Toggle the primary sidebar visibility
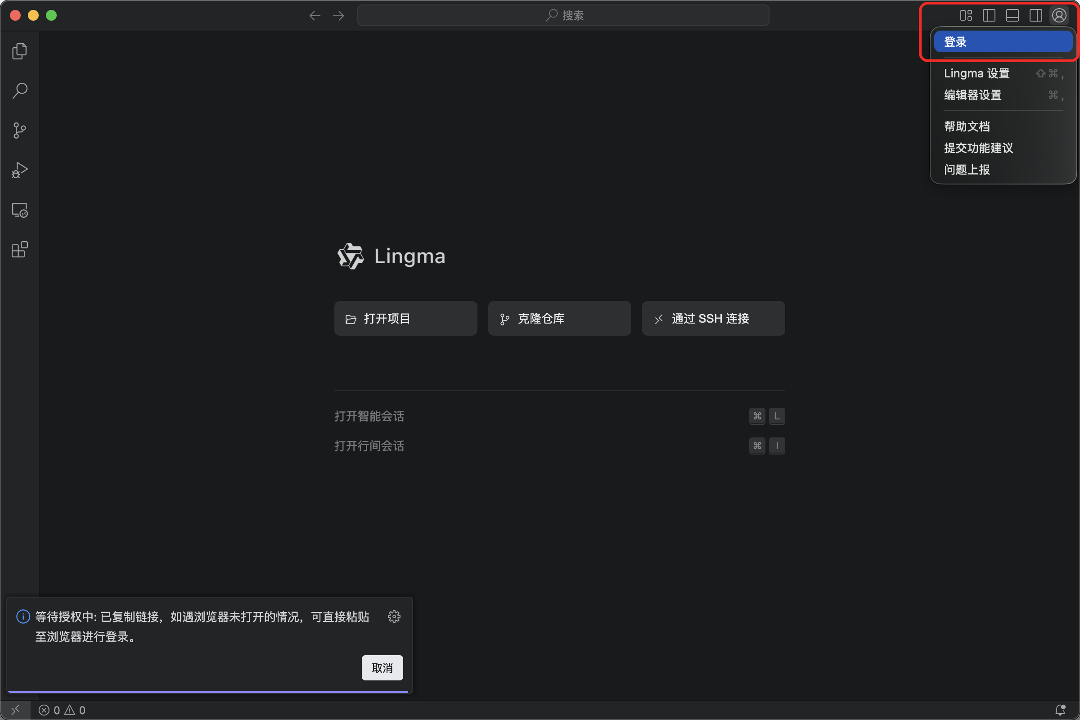 (x=989, y=16)
